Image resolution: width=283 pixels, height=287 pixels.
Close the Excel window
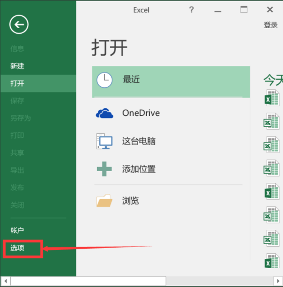point(270,10)
